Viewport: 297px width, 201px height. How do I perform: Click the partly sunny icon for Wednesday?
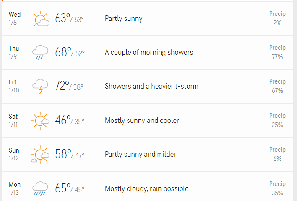click(x=41, y=19)
